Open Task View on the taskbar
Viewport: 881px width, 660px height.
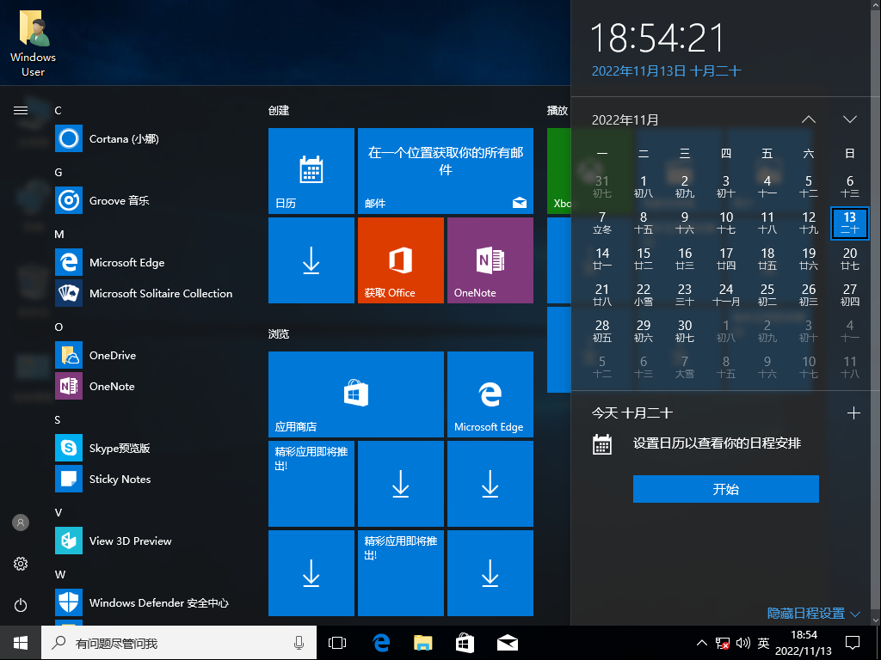pyautogui.click(x=337, y=643)
